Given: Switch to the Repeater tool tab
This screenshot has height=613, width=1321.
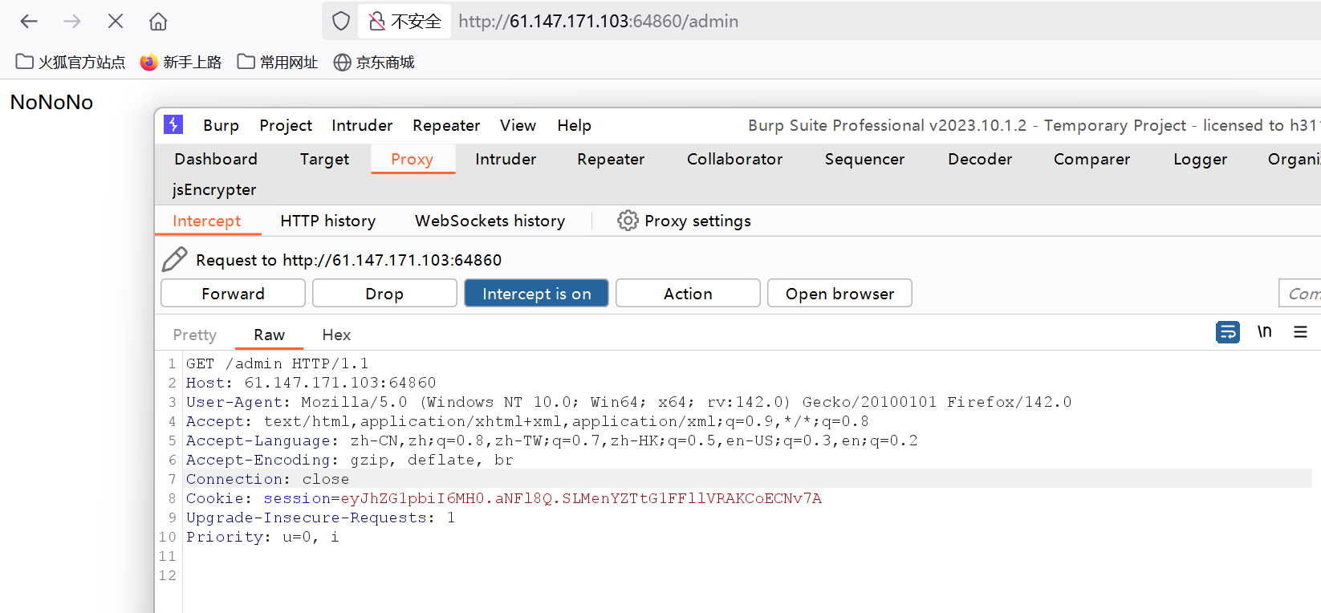Looking at the screenshot, I should 610,160.
